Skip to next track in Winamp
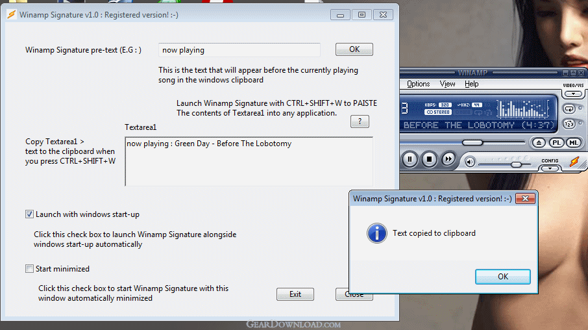This screenshot has height=330, width=588. click(448, 159)
